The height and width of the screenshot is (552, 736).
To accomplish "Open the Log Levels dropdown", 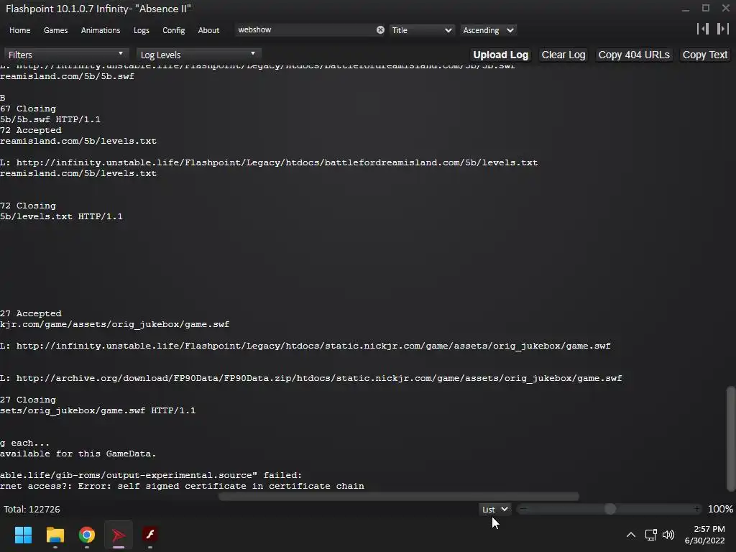I will 198,55.
